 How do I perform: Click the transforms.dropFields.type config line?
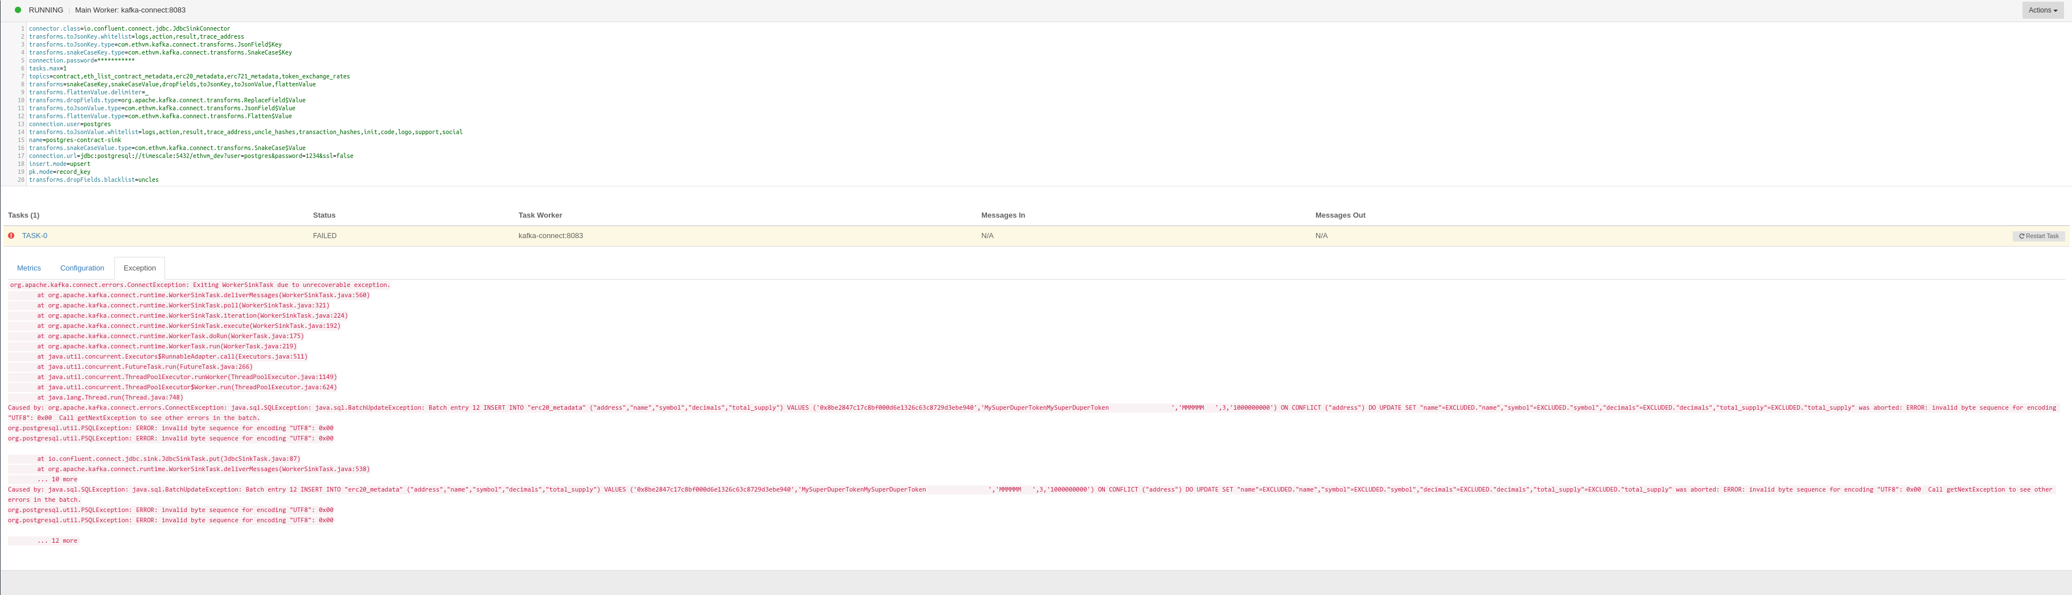(x=167, y=101)
